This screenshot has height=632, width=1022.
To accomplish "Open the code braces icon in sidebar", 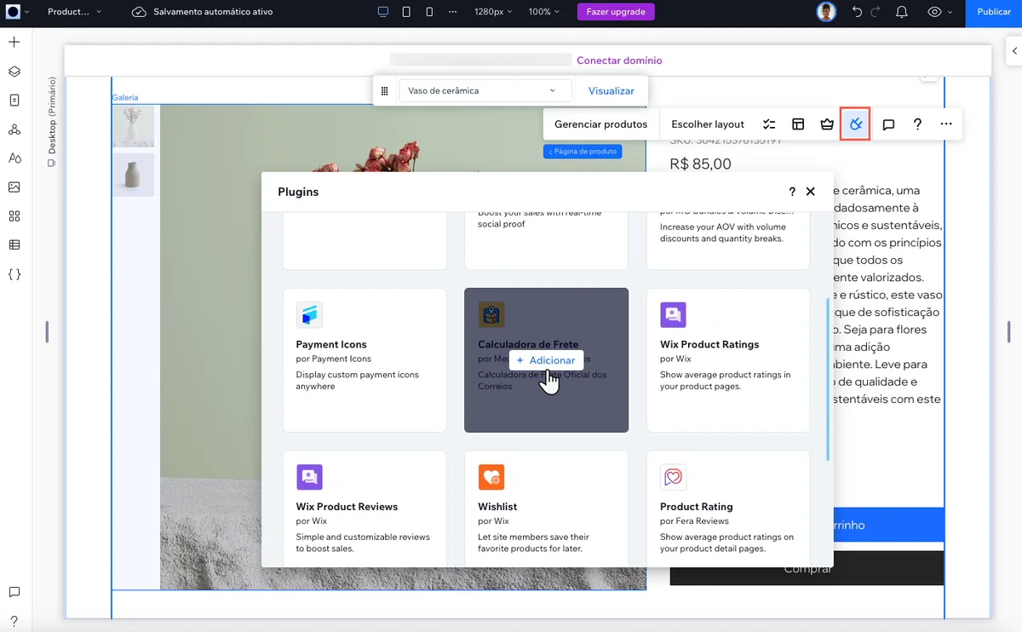I will [14, 274].
